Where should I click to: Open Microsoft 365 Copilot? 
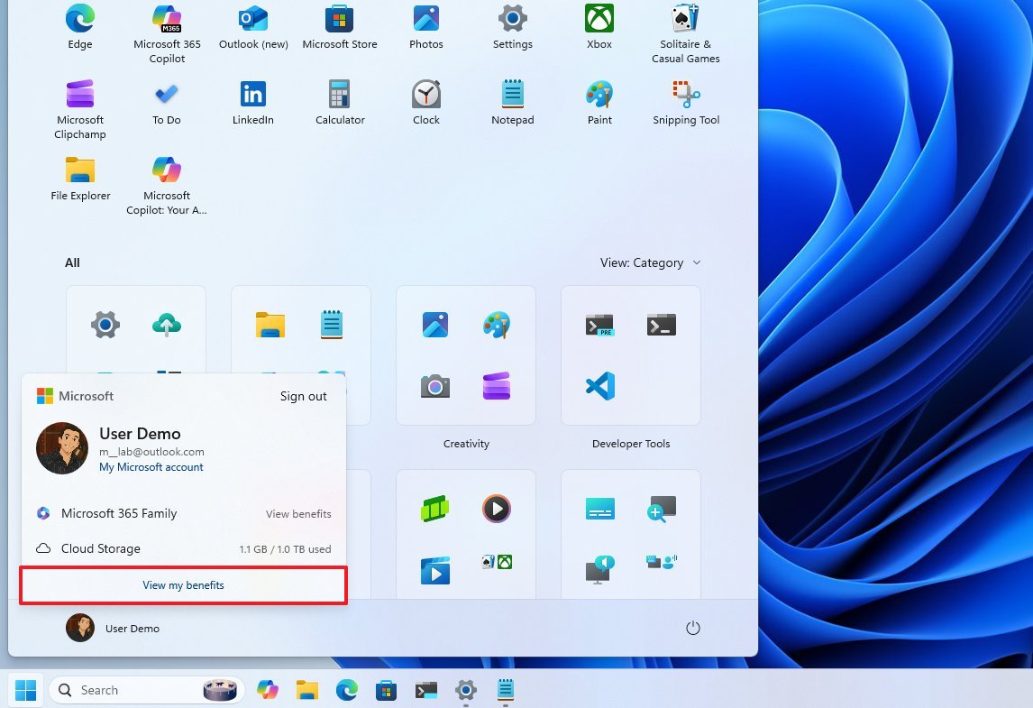click(x=166, y=19)
